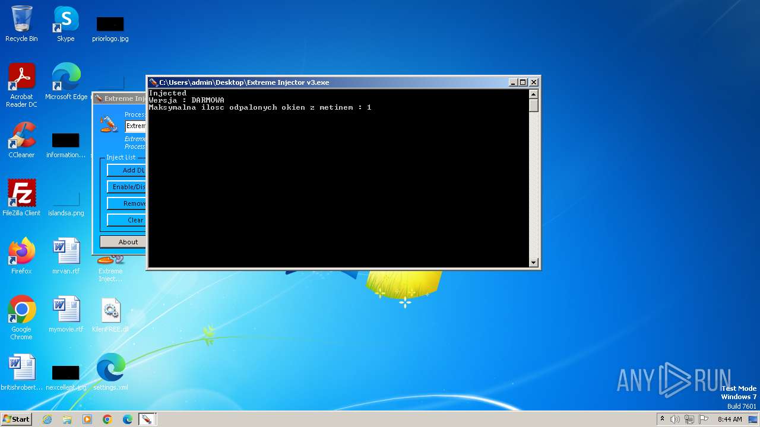Click the console scrollbar up arrow

[x=533, y=94]
